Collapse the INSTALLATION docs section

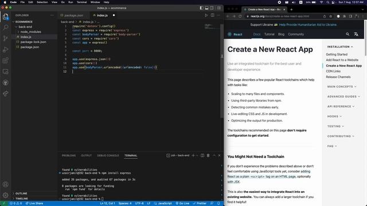point(340,47)
